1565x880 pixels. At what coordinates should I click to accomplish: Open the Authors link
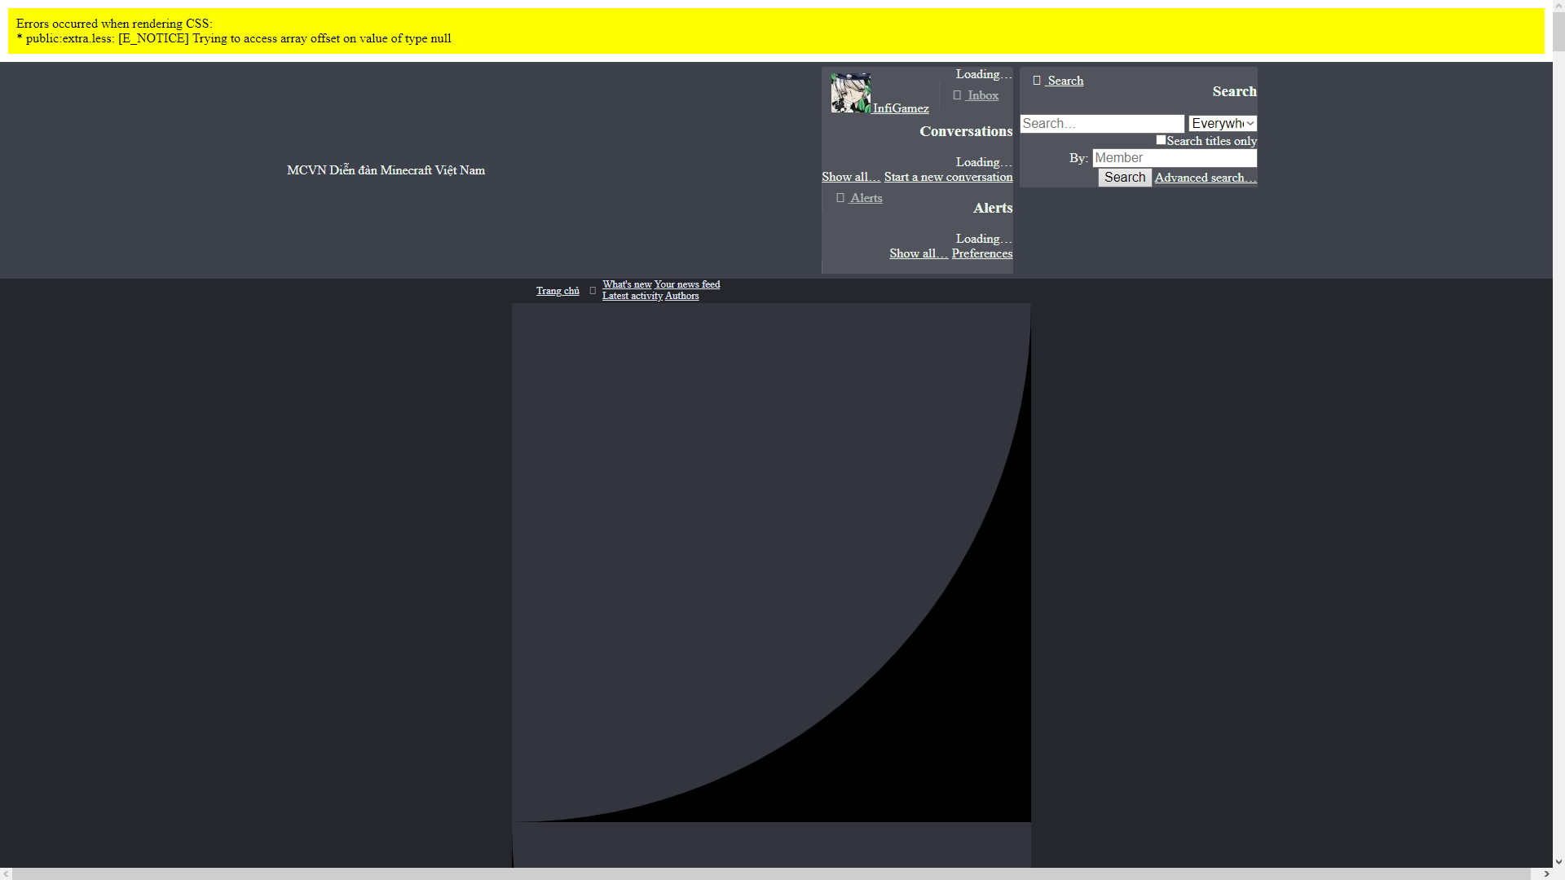coord(681,296)
